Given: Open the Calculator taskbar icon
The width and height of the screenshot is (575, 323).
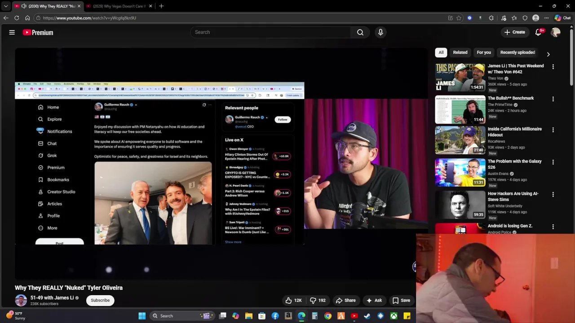Looking at the screenshot, I should point(315,316).
